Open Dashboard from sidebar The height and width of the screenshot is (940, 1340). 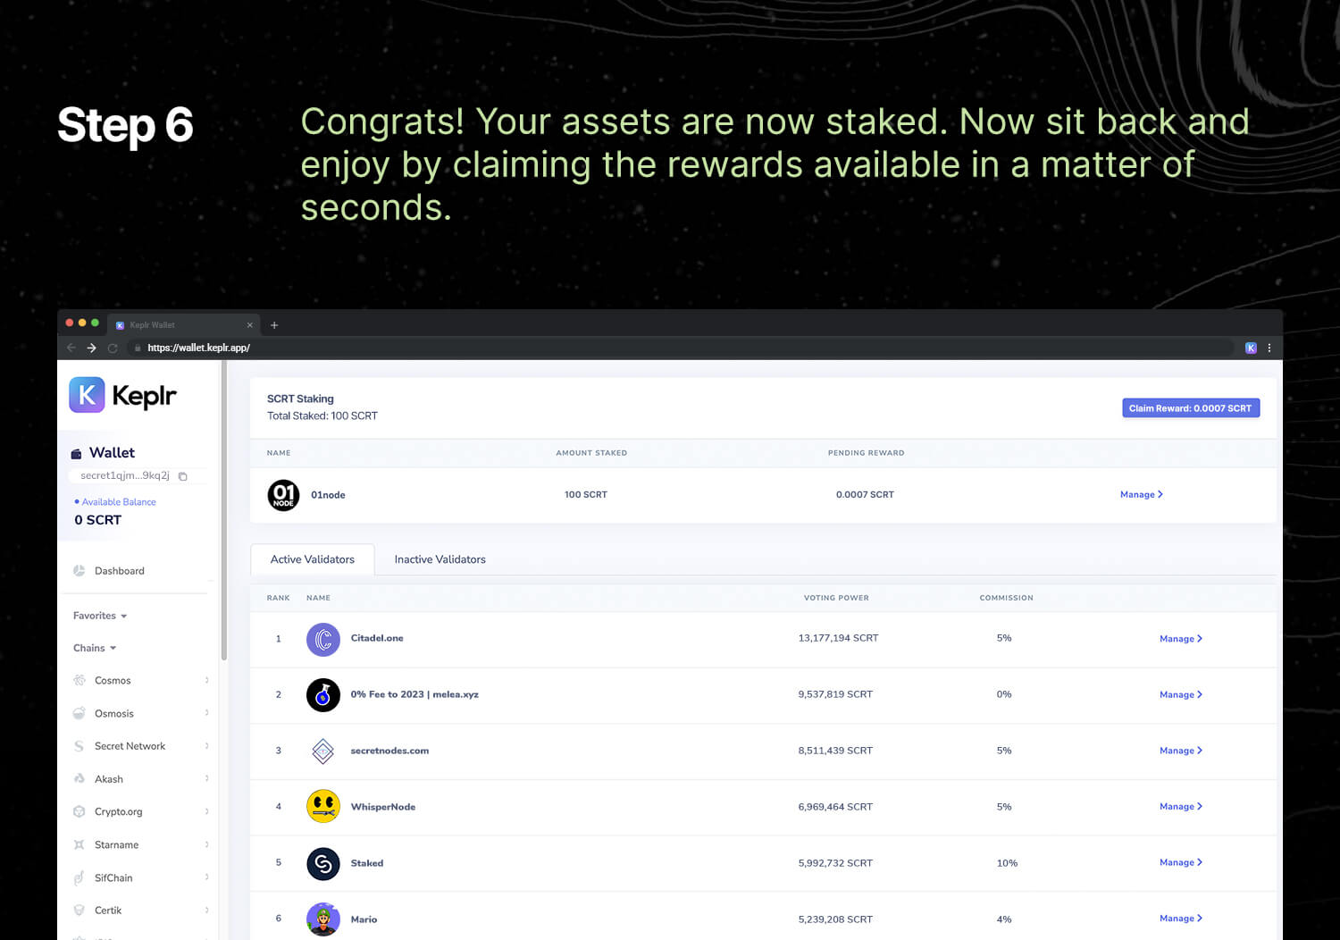[x=119, y=571]
